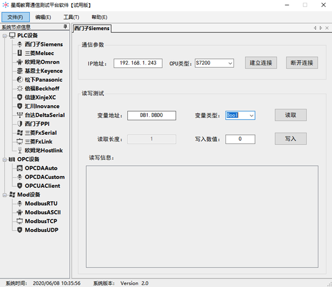Collapse the OPC设备 tree group

tap(4, 159)
